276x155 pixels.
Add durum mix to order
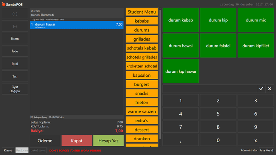click(256, 20)
